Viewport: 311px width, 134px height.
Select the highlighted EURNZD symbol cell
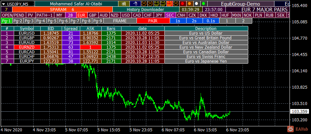27,47
